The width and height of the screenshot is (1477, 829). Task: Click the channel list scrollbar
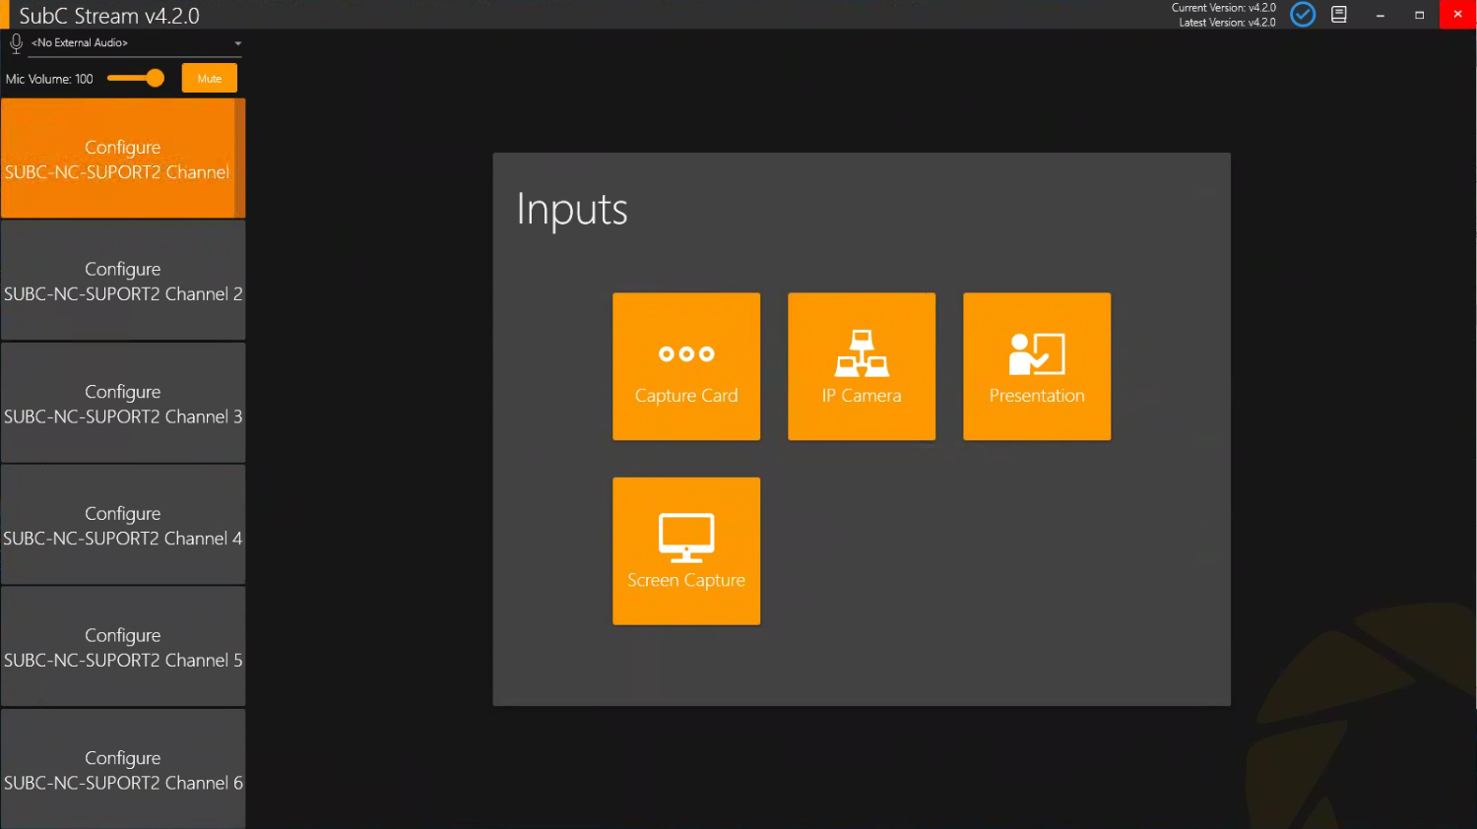(x=239, y=159)
